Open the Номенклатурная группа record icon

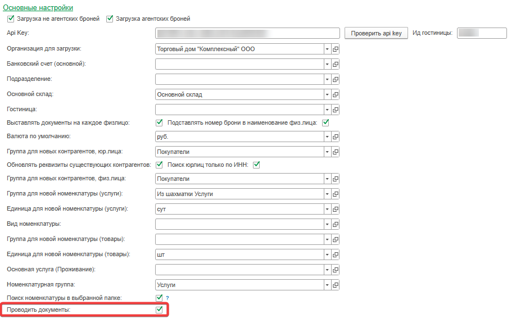[336, 284]
